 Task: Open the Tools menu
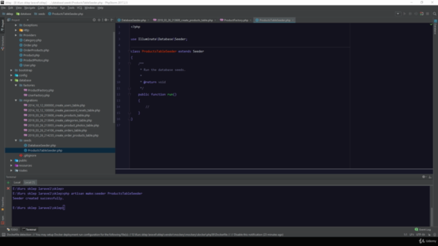[x=71, y=8]
